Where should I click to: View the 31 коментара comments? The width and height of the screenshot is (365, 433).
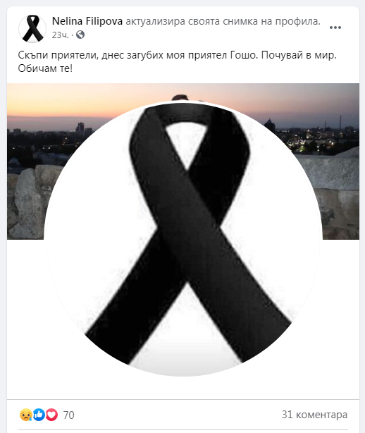[314, 415]
